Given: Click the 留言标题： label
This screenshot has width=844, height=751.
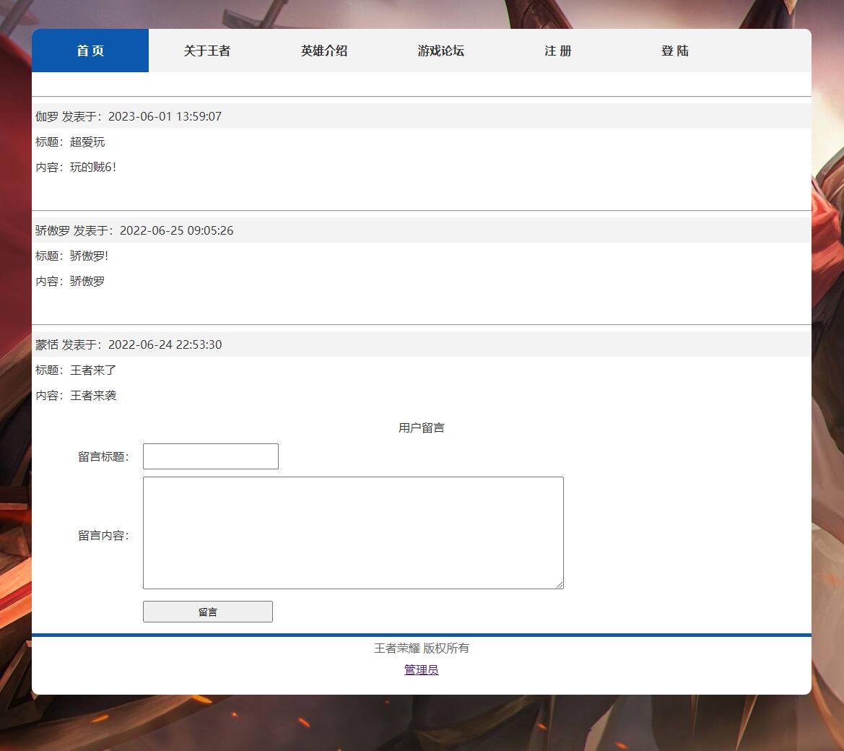Looking at the screenshot, I should click(104, 457).
